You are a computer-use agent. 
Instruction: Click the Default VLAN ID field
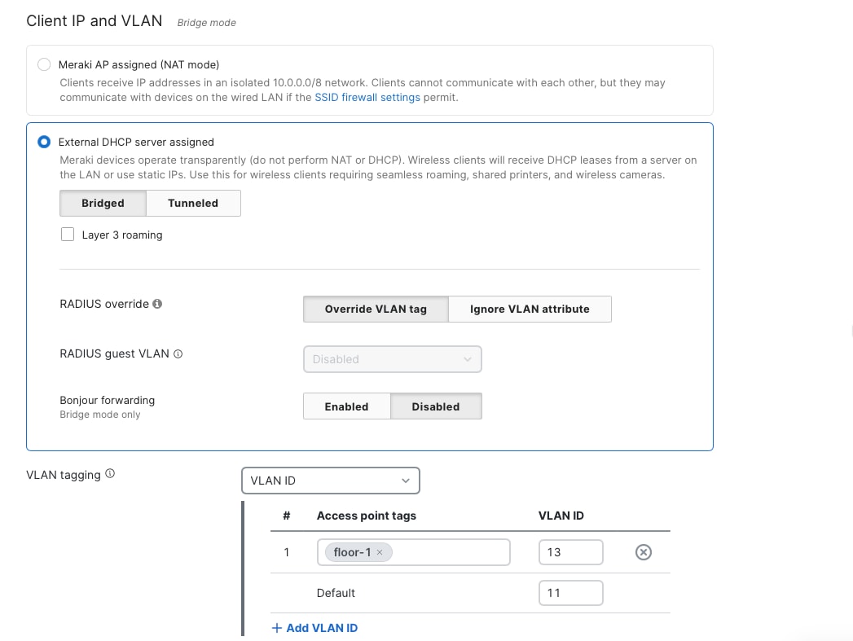click(570, 593)
